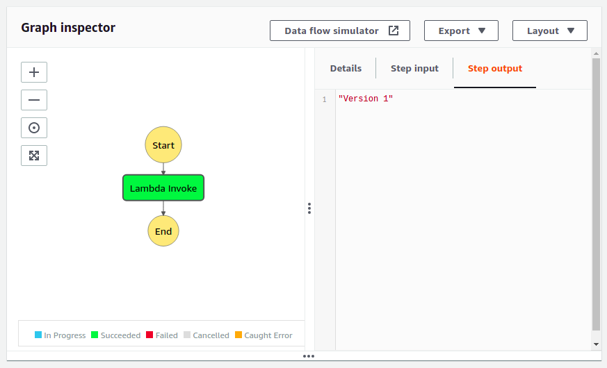Center the graph with the target icon
607x368 pixels.
click(34, 128)
